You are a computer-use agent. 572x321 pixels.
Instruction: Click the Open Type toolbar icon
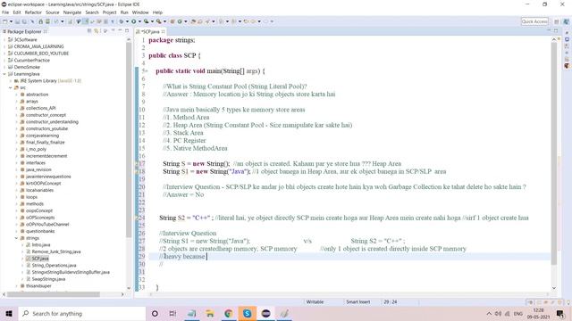[193, 21]
